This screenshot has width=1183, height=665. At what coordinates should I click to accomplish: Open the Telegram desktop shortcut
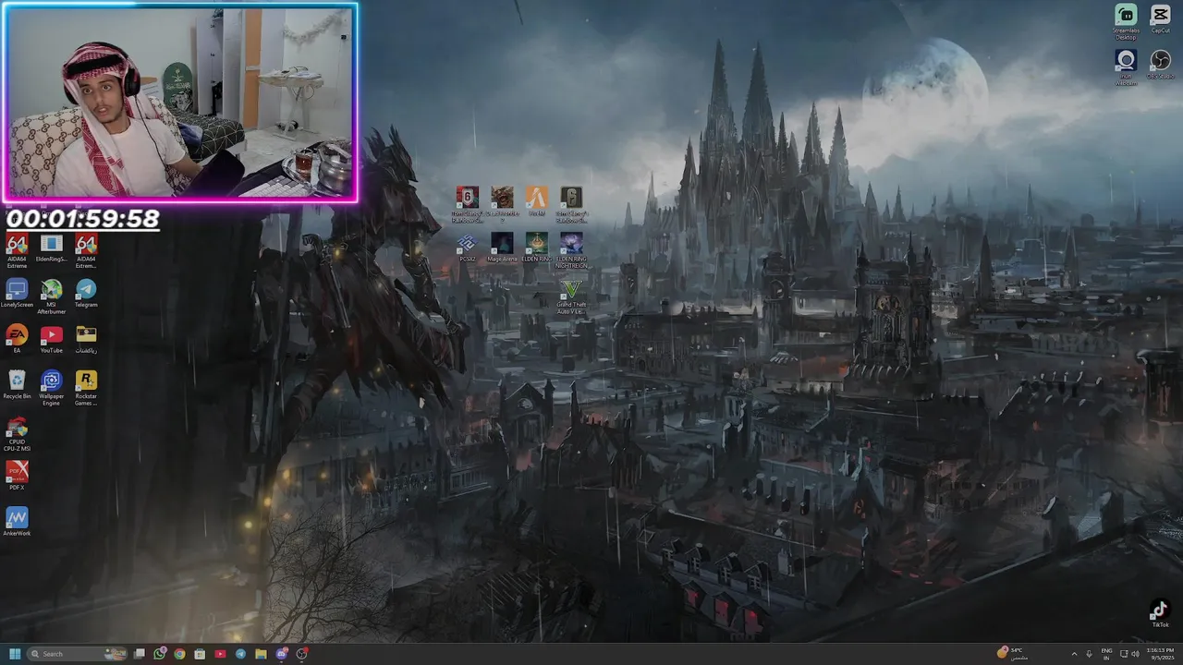pos(86,293)
